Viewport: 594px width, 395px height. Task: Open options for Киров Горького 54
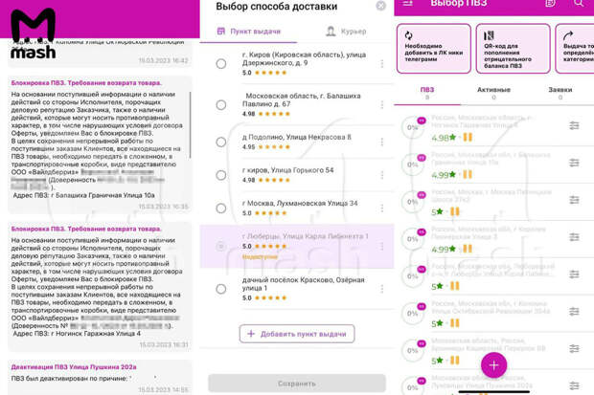[382, 174]
